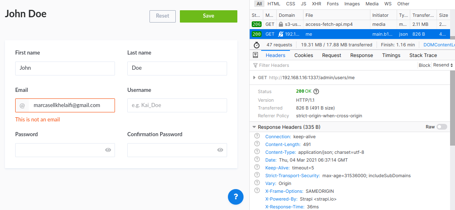Screen dimensions: 455x210
Task: Select the 'me' request row
Action: pyautogui.click(x=349, y=34)
